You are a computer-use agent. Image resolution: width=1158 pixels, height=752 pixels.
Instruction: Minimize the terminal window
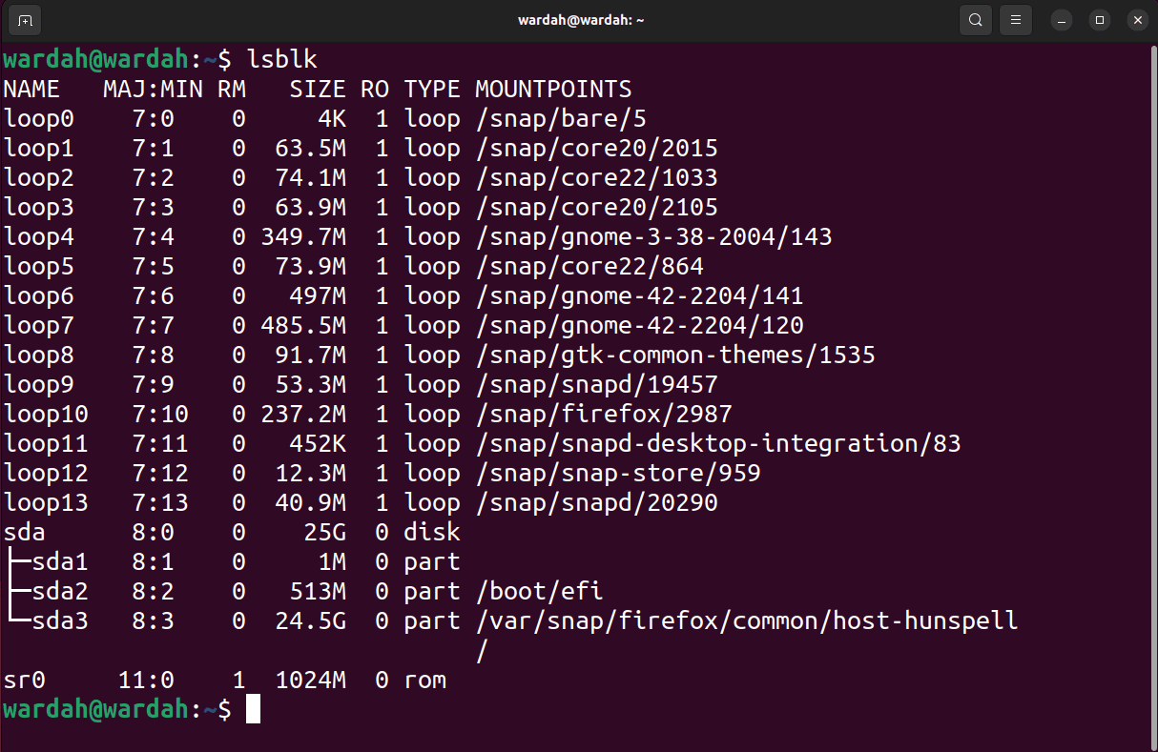pos(1061,19)
